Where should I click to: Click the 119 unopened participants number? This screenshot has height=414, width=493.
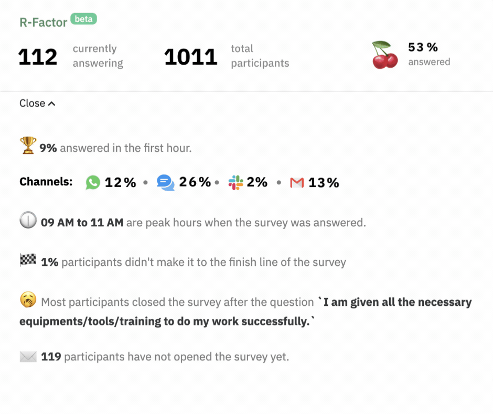click(49, 356)
